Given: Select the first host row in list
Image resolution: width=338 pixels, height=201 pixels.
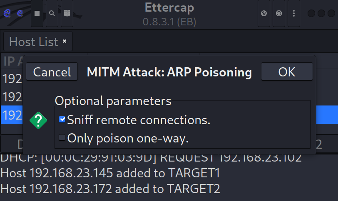Looking at the screenshot, I should tap(12, 78).
